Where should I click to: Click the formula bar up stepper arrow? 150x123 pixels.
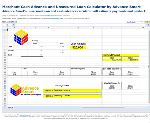[146, 24]
